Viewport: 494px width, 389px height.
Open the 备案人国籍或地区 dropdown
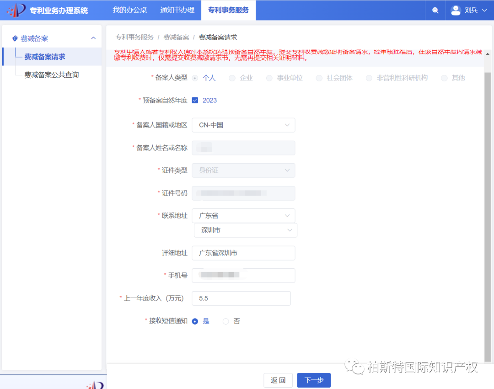(x=243, y=125)
